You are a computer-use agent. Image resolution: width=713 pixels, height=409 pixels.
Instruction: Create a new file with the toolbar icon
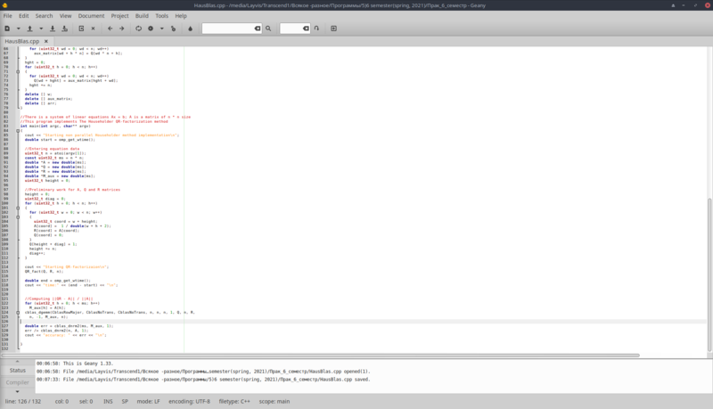click(7, 29)
